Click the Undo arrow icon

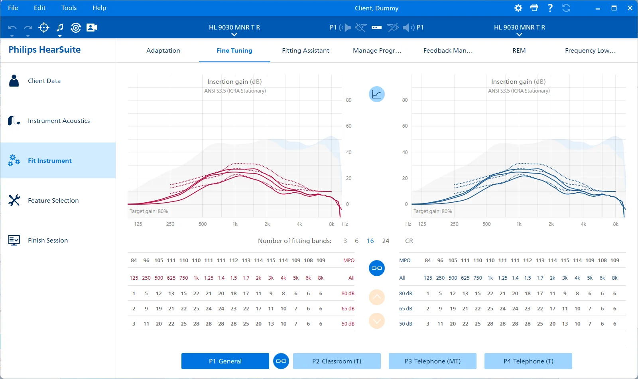pyautogui.click(x=12, y=28)
